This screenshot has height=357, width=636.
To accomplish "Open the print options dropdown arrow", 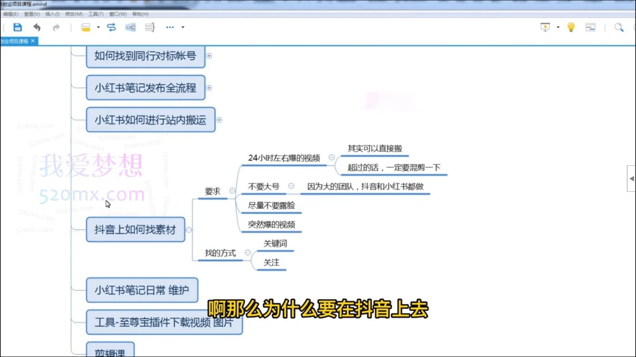I will (x=98, y=27).
